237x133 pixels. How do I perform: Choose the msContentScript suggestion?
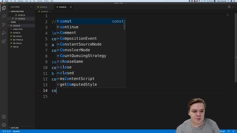tap(90, 79)
